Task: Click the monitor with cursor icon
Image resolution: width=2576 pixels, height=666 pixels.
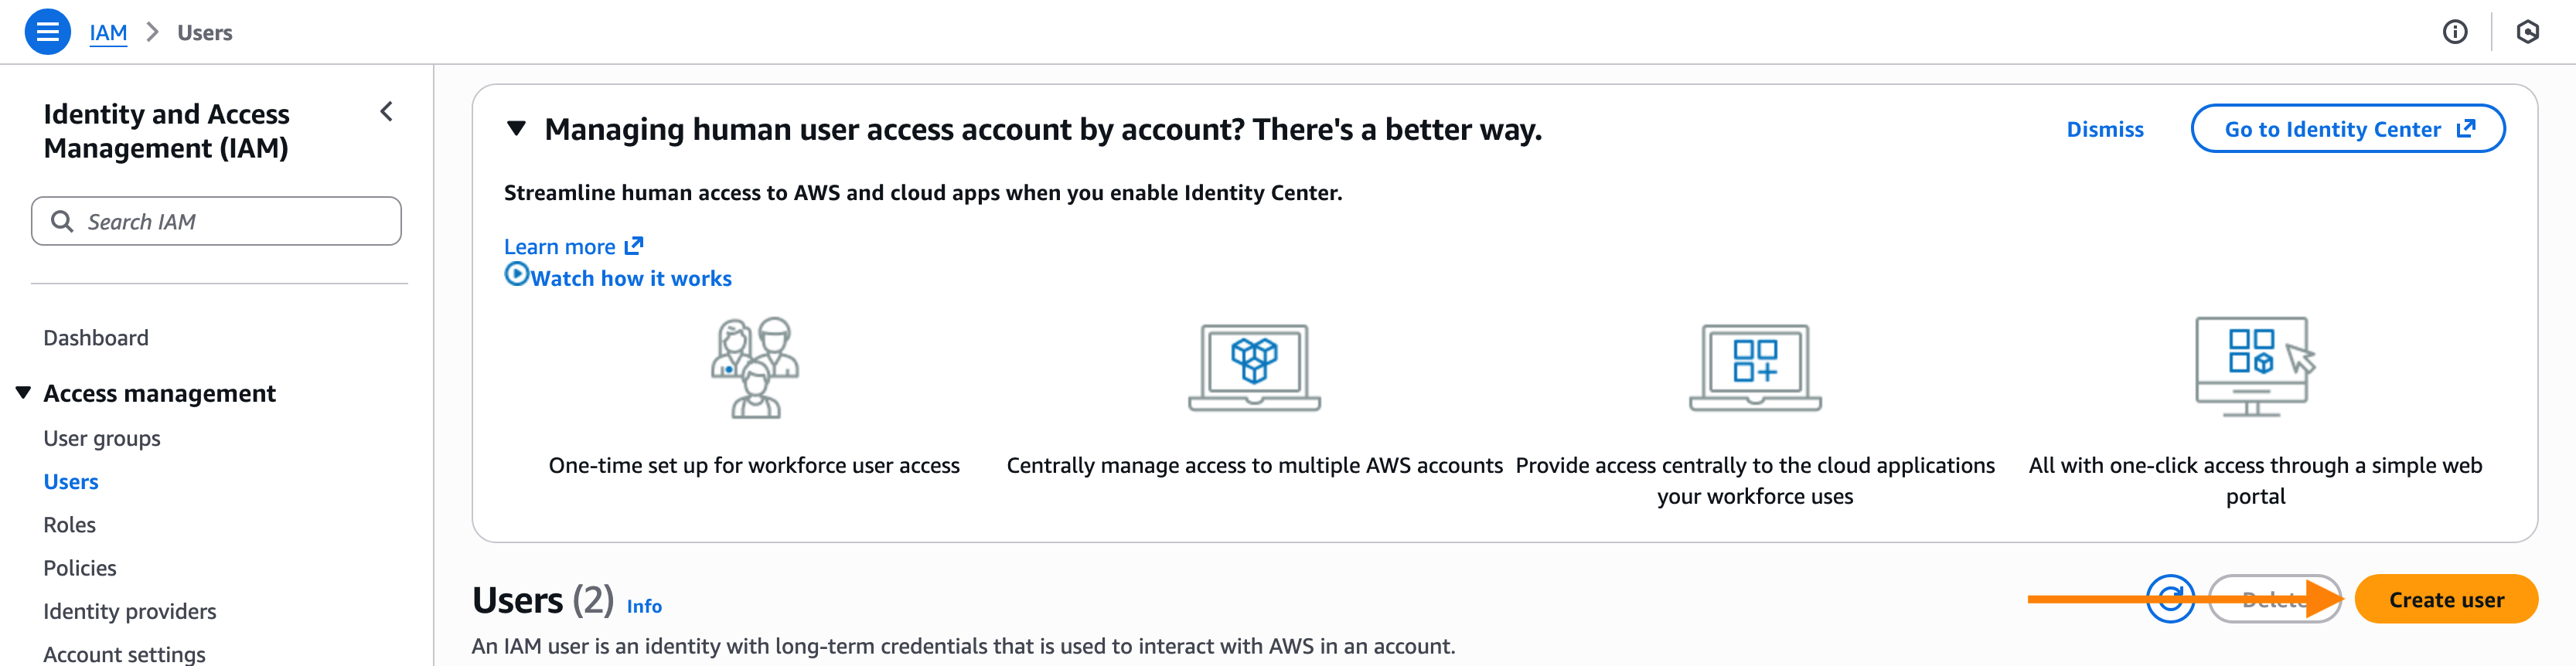Action: [x=2254, y=367]
